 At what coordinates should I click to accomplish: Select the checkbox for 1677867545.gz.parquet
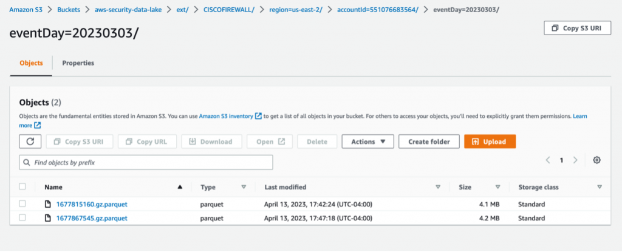[x=22, y=218]
